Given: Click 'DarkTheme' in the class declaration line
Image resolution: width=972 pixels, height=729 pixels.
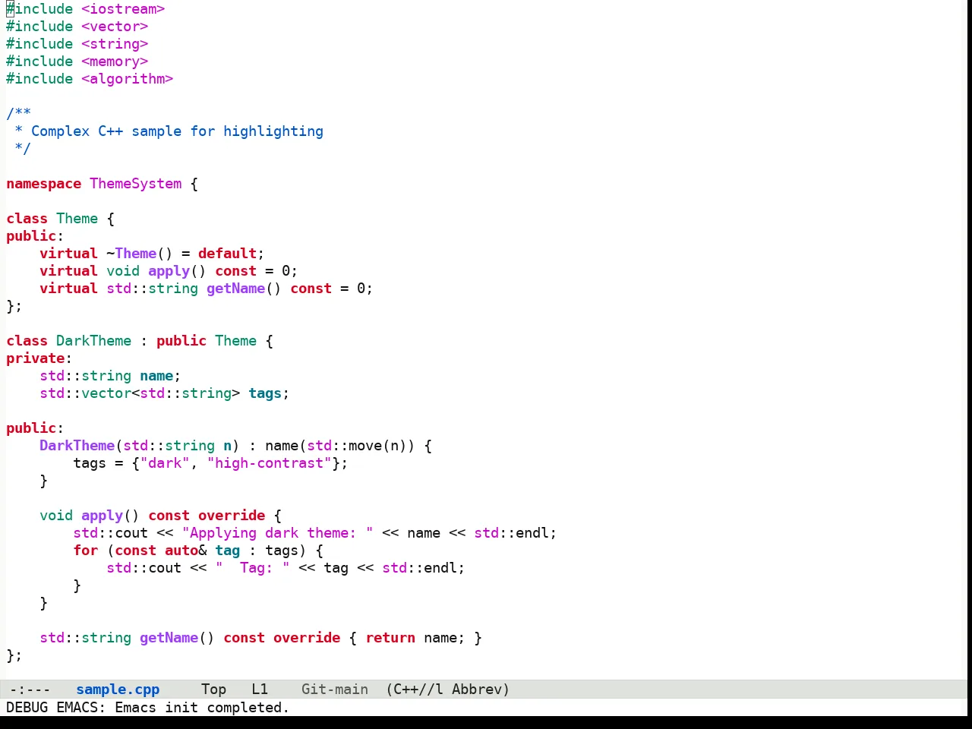Looking at the screenshot, I should point(94,341).
